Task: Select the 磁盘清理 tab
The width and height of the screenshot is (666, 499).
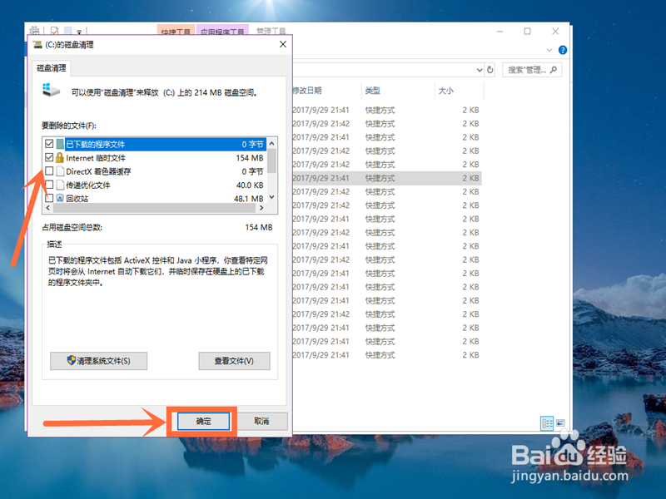Action: (x=52, y=68)
